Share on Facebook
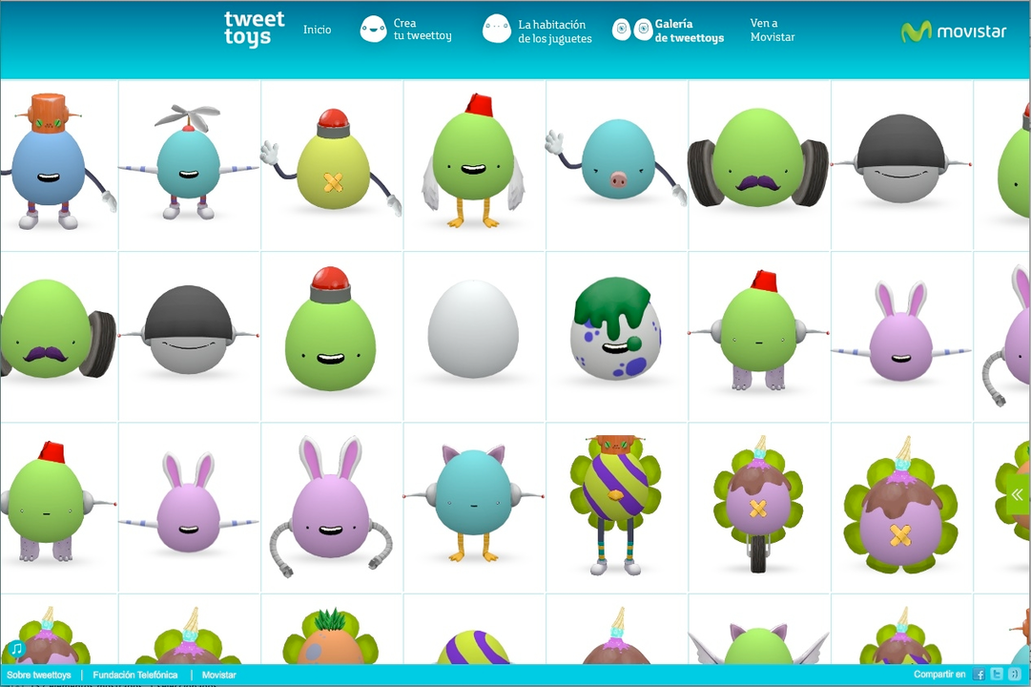 coord(979,675)
